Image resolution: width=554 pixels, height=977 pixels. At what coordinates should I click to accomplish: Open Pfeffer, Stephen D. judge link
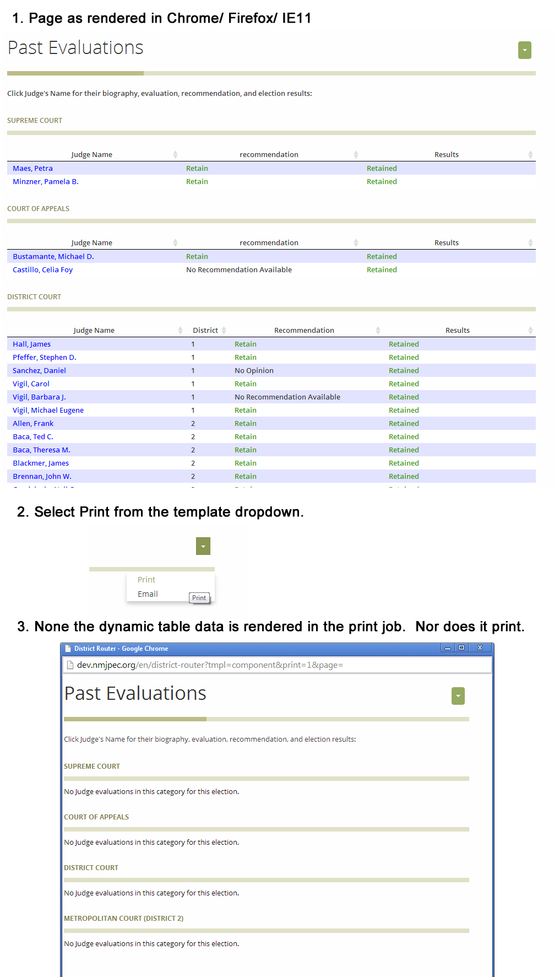point(45,357)
